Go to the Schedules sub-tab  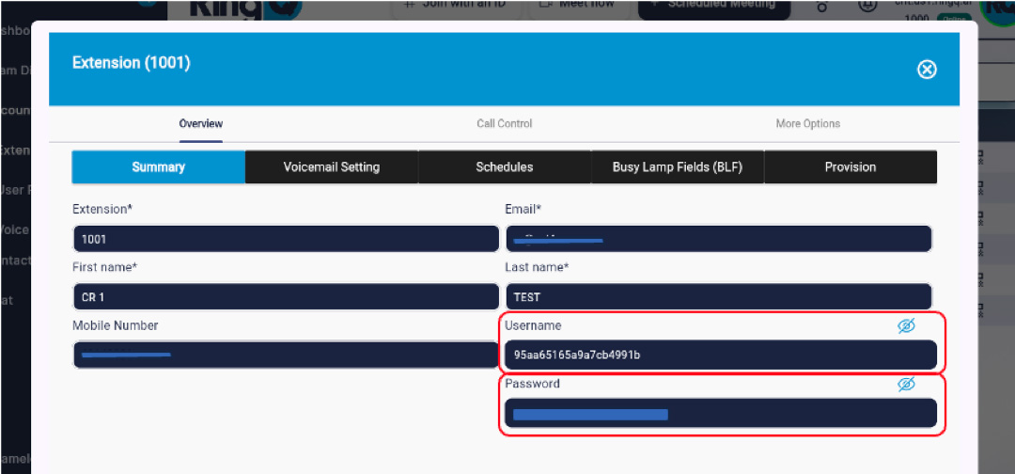coord(505,167)
